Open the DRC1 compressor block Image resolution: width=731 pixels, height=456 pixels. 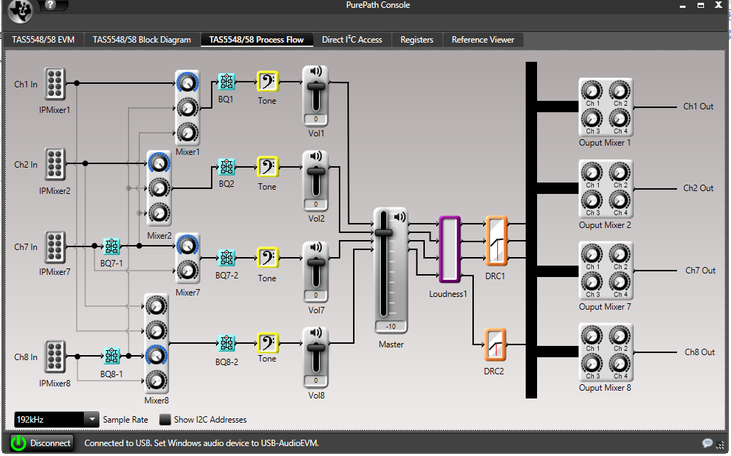(x=496, y=241)
